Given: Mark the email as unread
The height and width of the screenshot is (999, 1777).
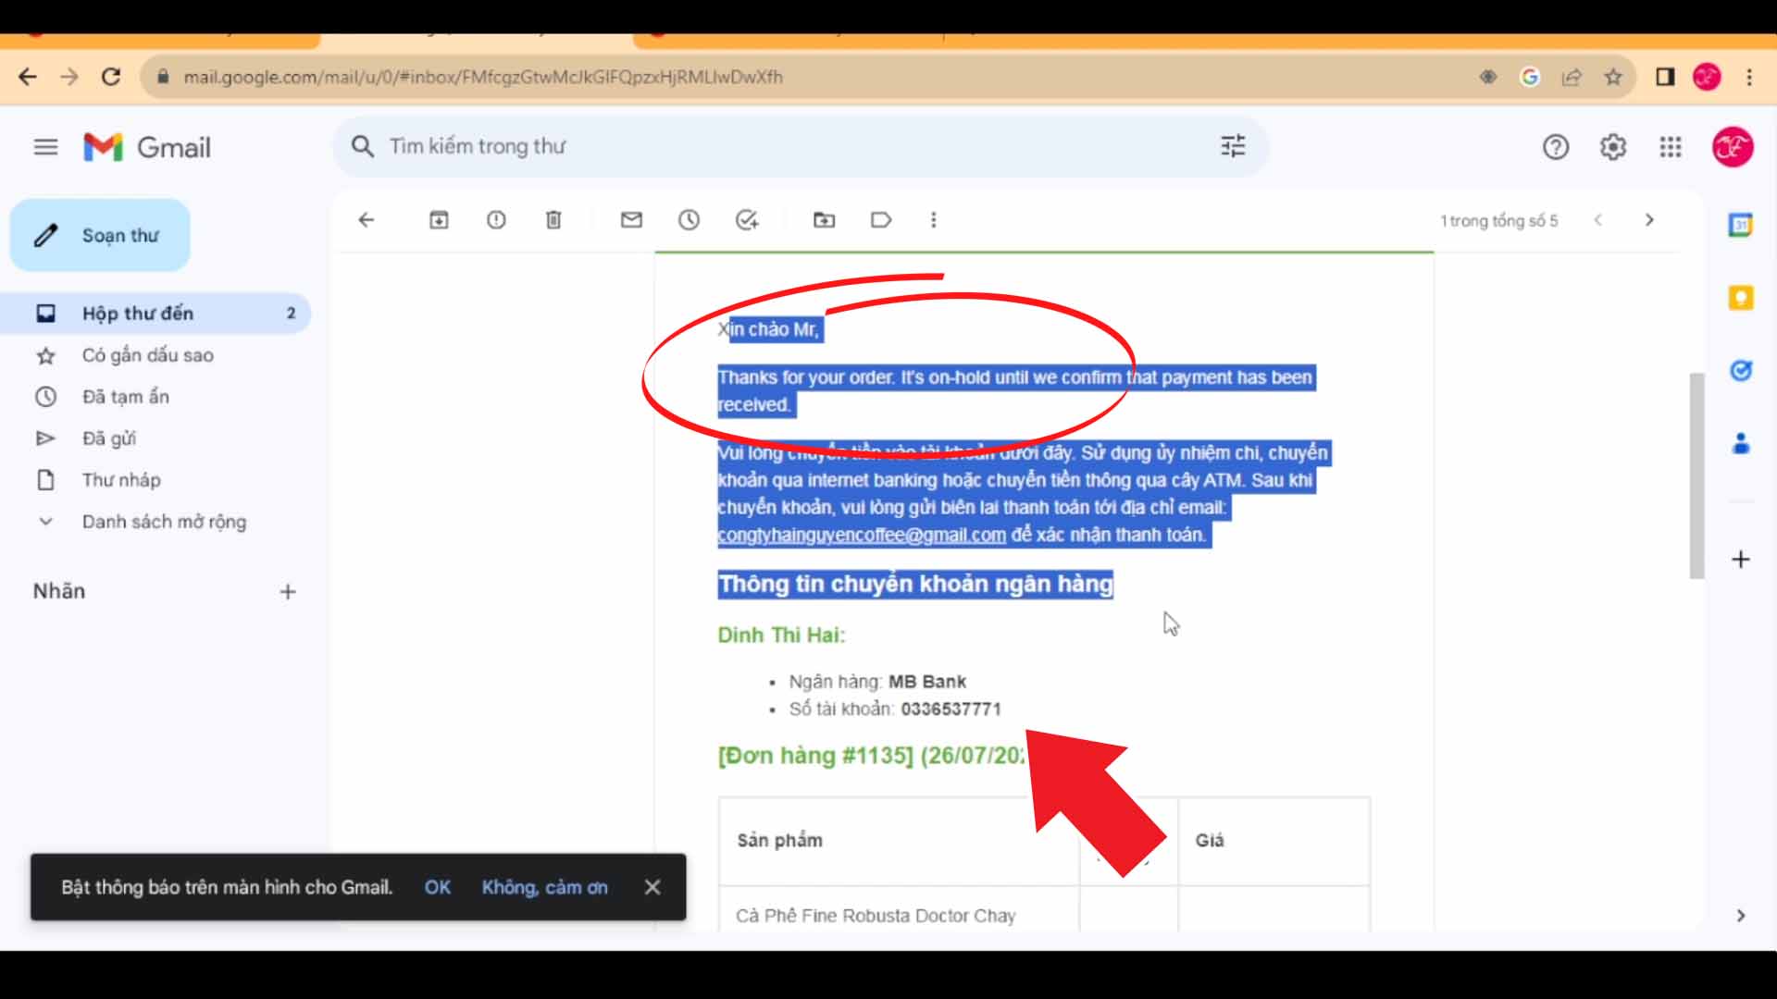Looking at the screenshot, I should pyautogui.click(x=631, y=220).
